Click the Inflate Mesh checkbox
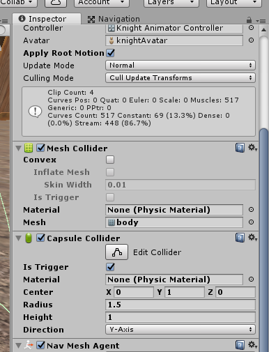The image size is (269, 352). click(110, 172)
